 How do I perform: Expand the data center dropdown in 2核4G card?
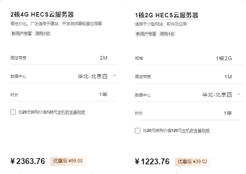[x=114, y=76]
